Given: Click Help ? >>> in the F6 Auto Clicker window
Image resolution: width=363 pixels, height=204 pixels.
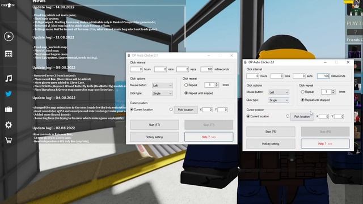Looking at the screenshot, I should pos(325,144).
